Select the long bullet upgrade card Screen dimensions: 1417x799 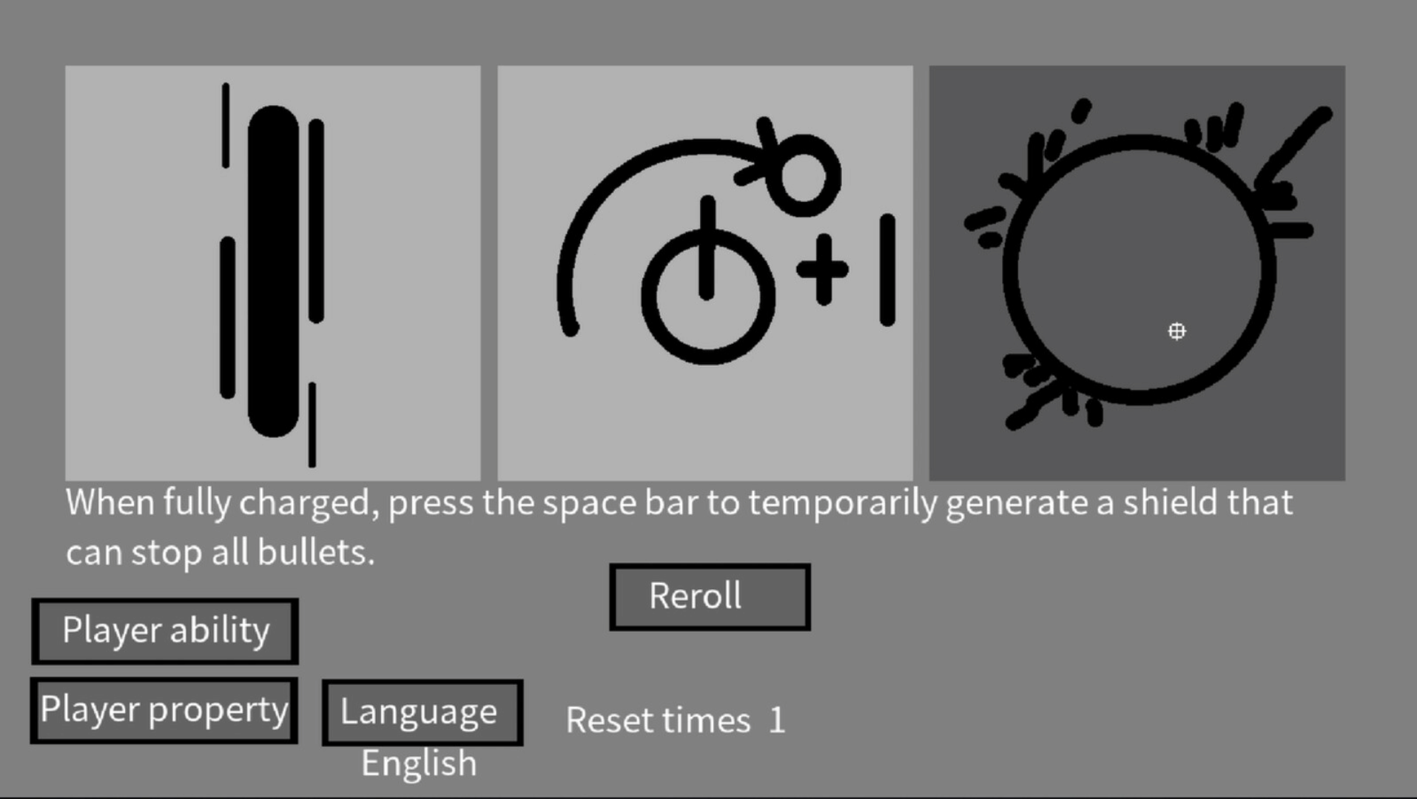(x=272, y=272)
